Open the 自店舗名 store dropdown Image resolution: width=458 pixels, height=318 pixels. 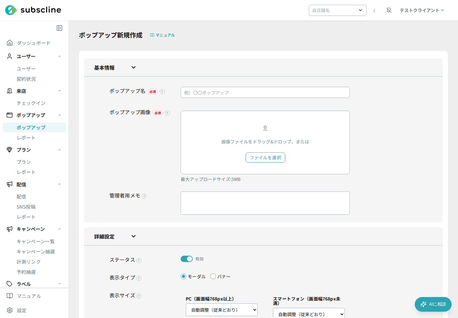337,10
